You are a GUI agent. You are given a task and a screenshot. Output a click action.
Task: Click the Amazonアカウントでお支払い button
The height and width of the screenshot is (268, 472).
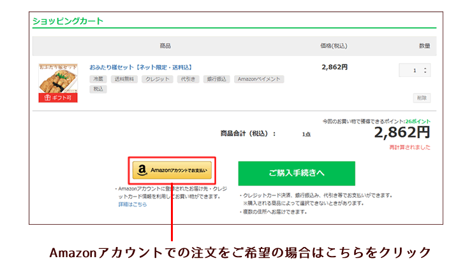172,171
